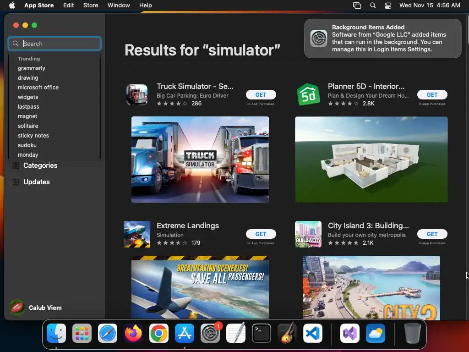Click the Truck Simulator title text
Image resolution: width=469 pixels, height=352 pixels.
[x=195, y=86]
